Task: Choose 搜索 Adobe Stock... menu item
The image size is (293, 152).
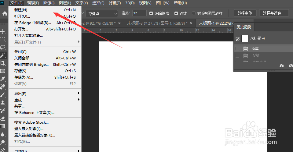Action: (x=45, y=122)
